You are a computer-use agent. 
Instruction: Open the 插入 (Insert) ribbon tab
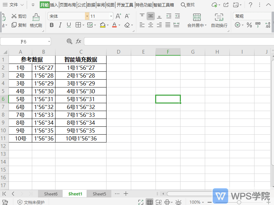coord(54,5)
